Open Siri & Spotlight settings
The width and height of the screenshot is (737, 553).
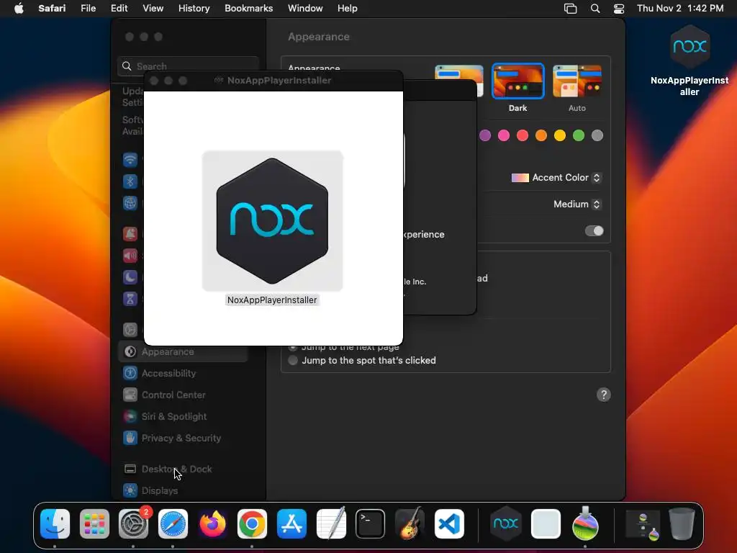coord(184,417)
